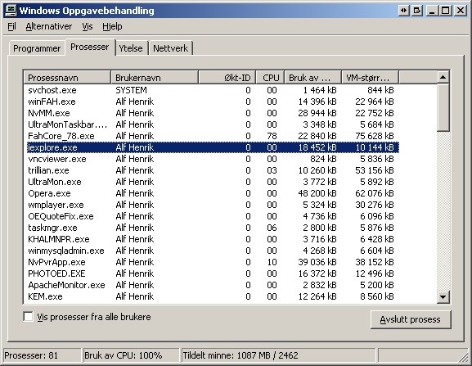The height and width of the screenshot is (366, 472).
Task: Select the FahCore_78.exe process row
Action: pyautogui.click(x=211, y=136)
